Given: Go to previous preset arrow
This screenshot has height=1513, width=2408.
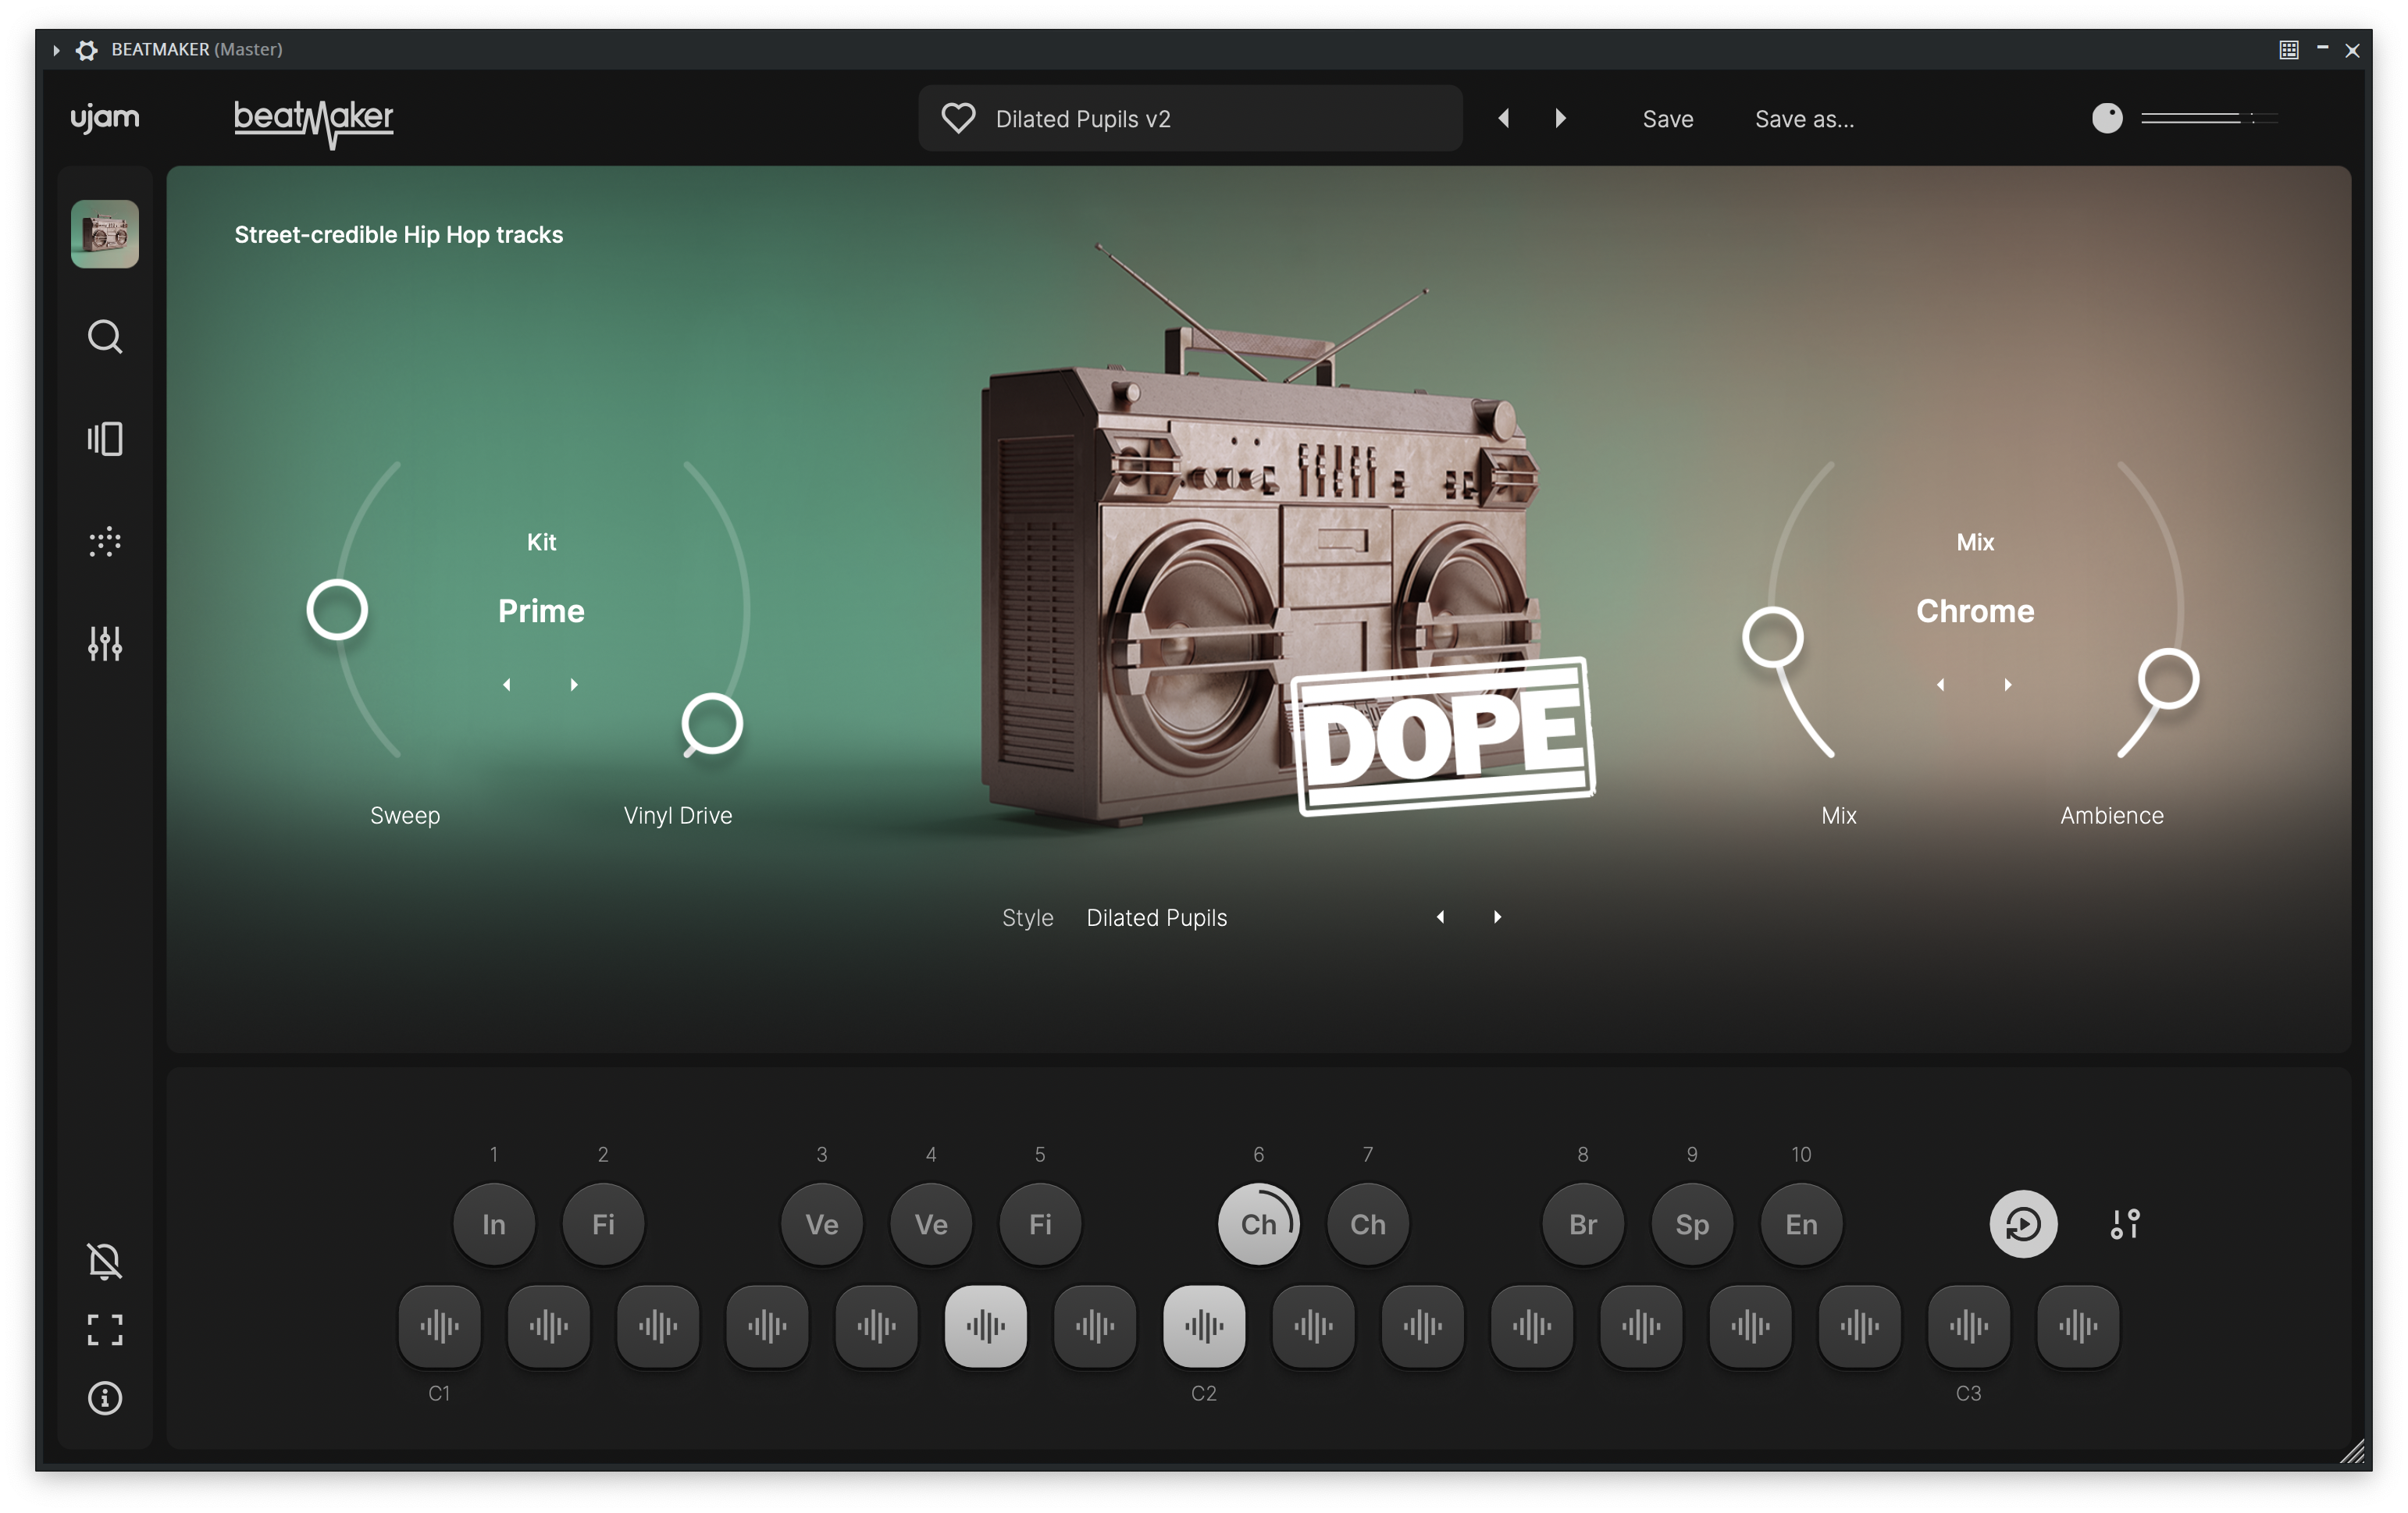Looking at the screenshot, I should (x=1504, y=119).
